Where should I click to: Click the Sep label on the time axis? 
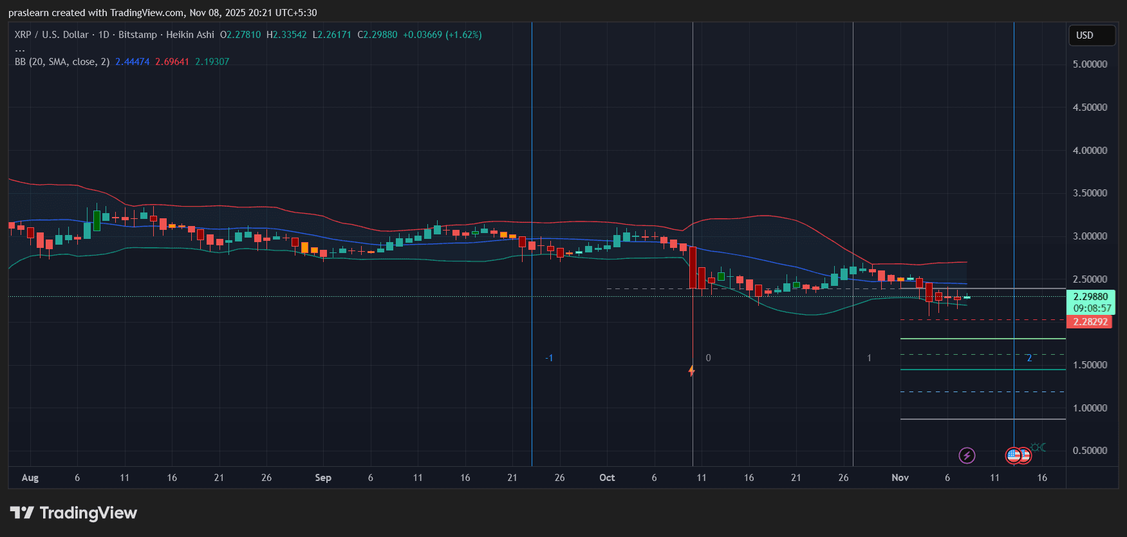[x=323, y=478]
